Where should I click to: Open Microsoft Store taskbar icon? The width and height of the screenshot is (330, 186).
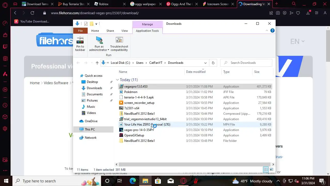click(158, 181)
